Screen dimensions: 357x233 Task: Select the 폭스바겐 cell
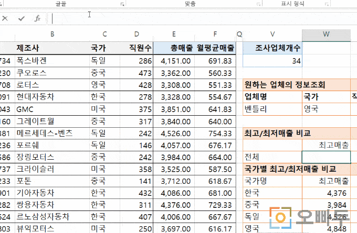pos(52,61)
